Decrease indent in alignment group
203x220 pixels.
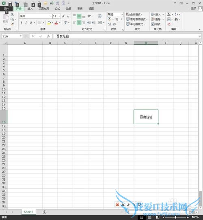point(89,23)
